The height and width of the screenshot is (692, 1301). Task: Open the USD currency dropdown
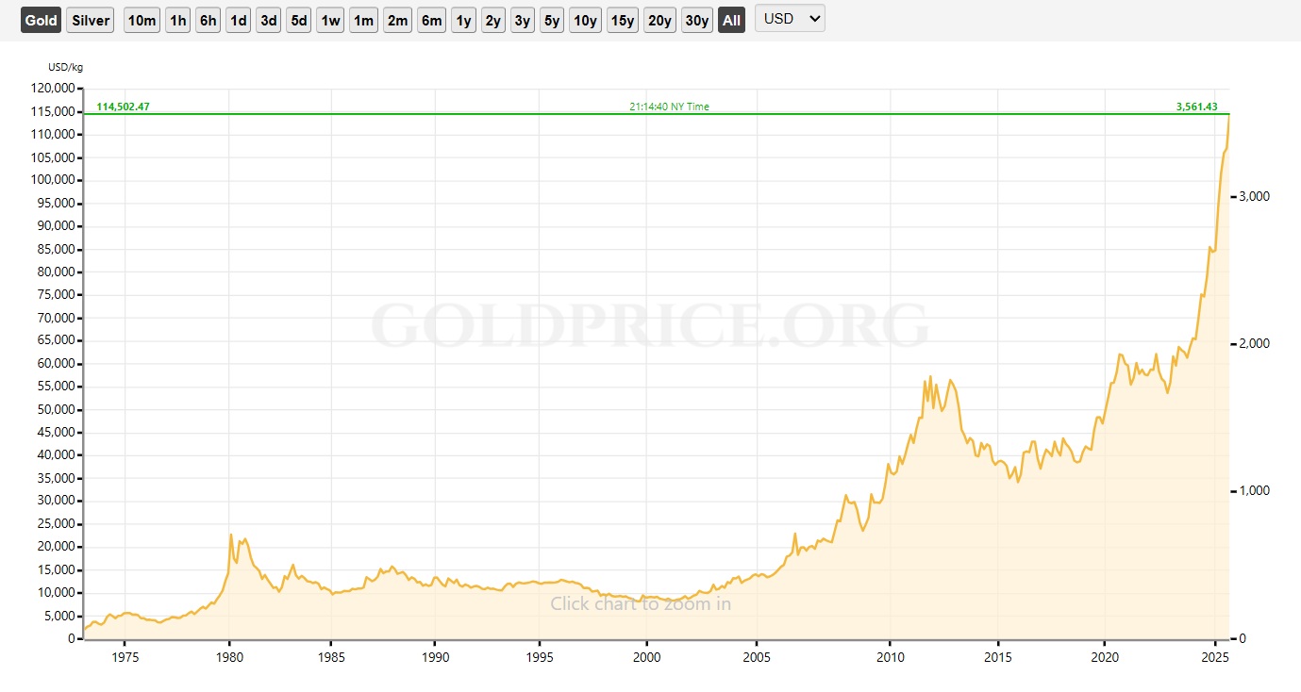point(790,19)
